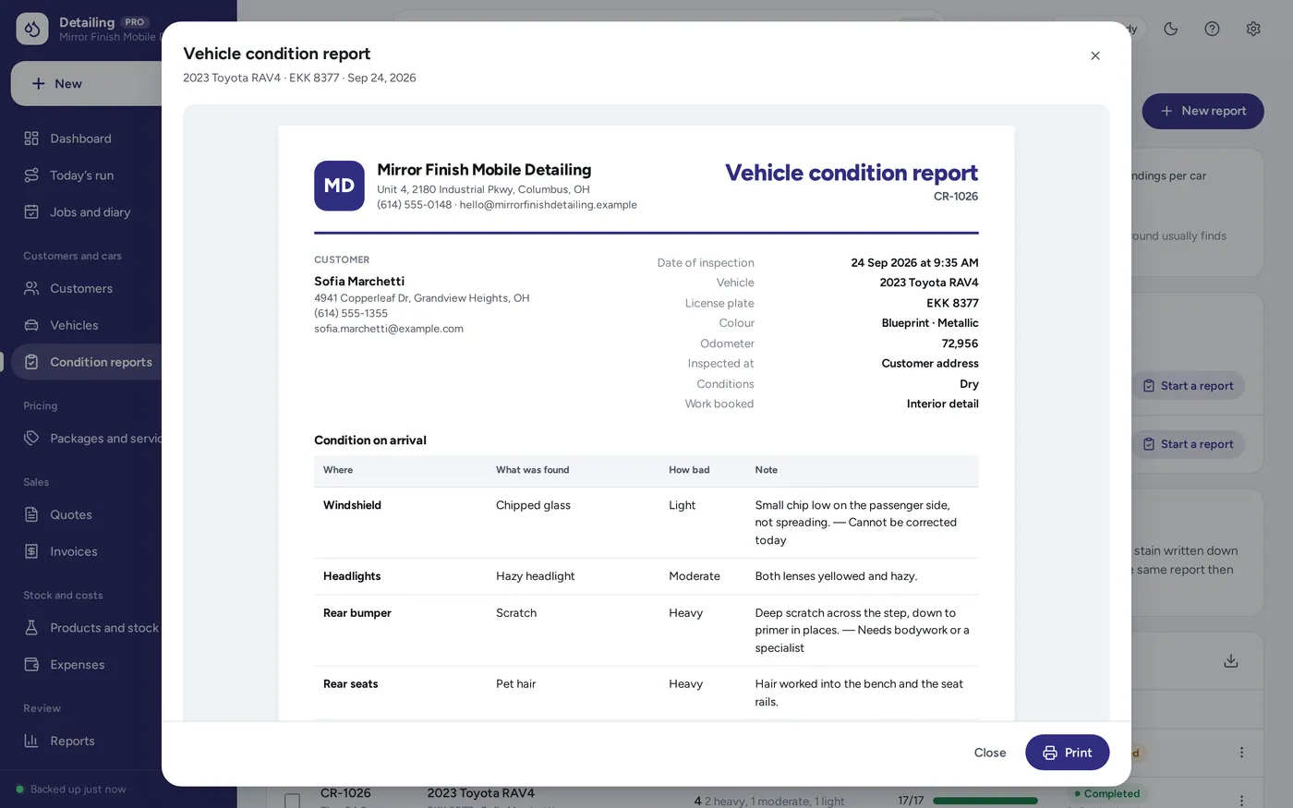Select the Packages and services tag icon
Viewport: 1293px width, 808px height.
[x=31, y=439]
